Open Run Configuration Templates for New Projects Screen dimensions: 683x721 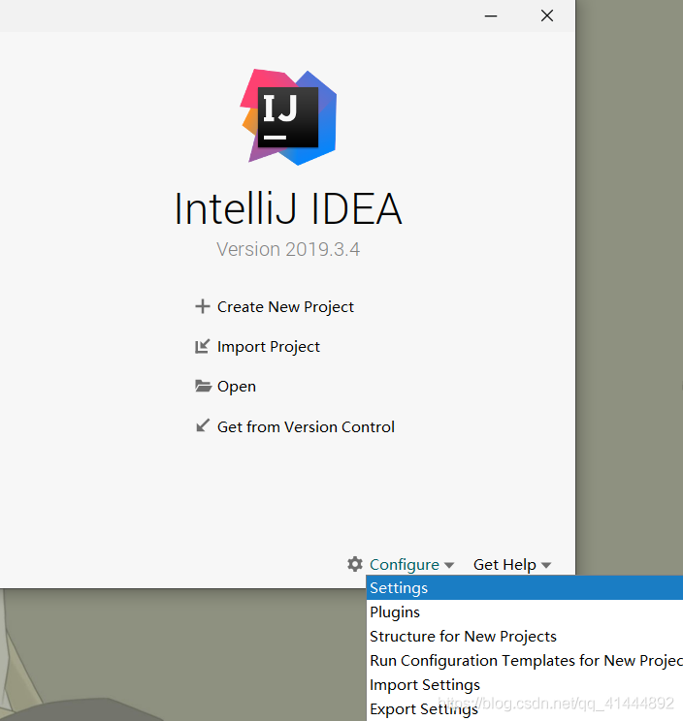[x=525, y=661]
